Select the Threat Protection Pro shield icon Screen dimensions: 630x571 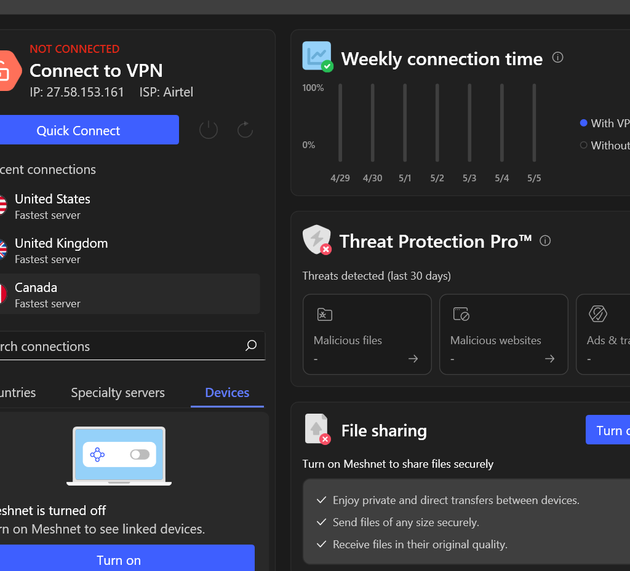point(316,240)
